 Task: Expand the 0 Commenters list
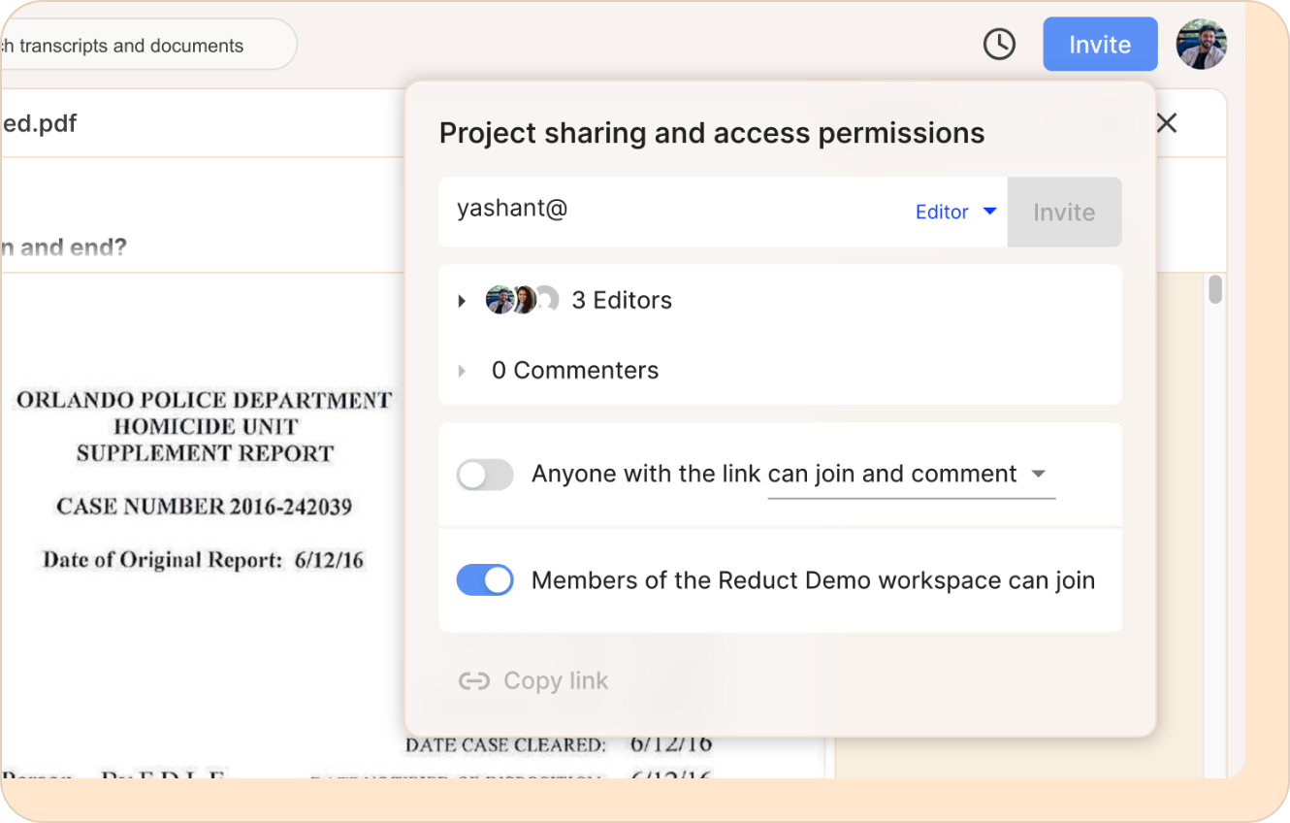[462, 371]
